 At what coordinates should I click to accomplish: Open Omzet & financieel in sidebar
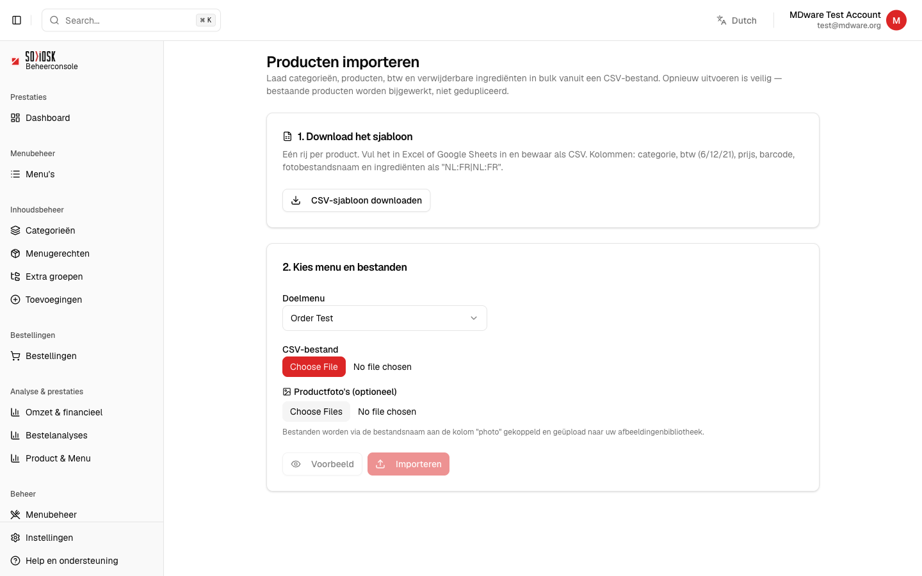pos(81,412)
